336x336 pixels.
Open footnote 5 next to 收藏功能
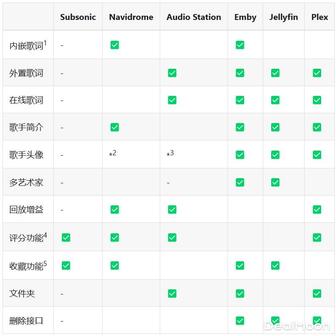click(45, 263)
